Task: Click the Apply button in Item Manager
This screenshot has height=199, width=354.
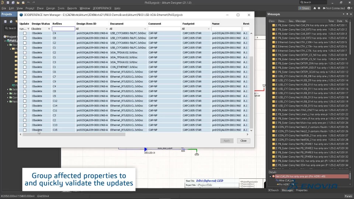Action: [227, 140]
